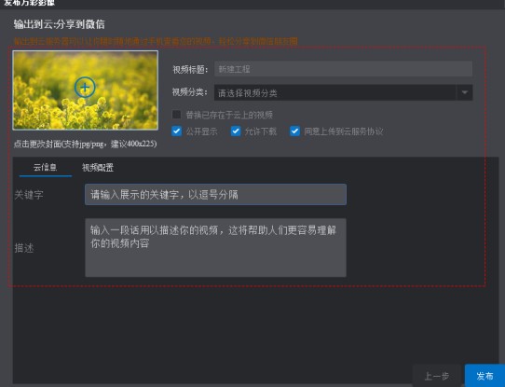Screen dimensions: 505x387
Task: Uncheck the 公开显示 checkbox
Action: click(x=176, y=131)
